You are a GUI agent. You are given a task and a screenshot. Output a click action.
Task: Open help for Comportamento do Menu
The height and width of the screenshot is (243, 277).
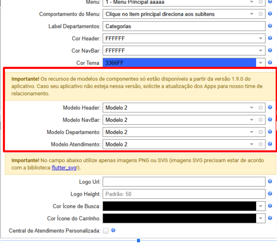pos(270,14)
